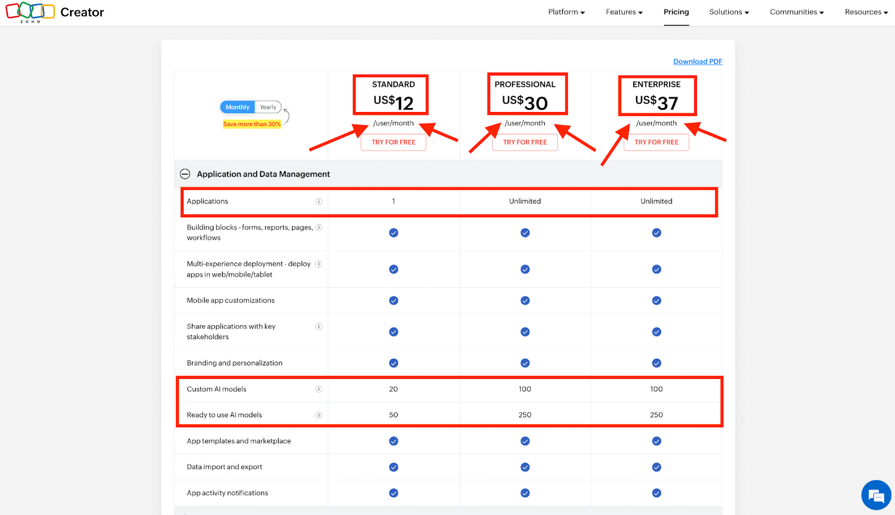Click TRY FOR FREE under Enterprise plan

[657, 142]
